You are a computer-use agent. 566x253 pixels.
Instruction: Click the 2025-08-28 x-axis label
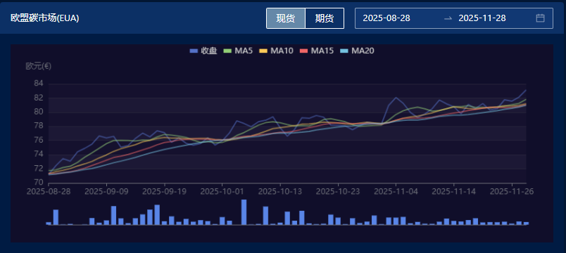point(49,191)
